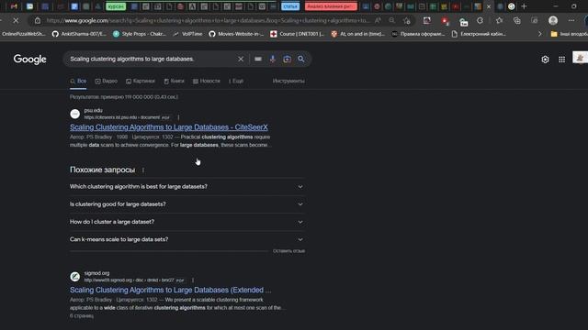Click the Read aloud icon in the address bar
The height and width of the screenshot is (330, 588).
[378, 20]
